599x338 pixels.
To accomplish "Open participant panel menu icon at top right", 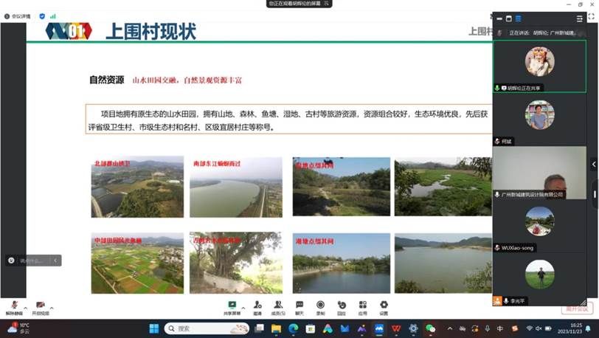I will pyautogui.click(x=580, y=18).
